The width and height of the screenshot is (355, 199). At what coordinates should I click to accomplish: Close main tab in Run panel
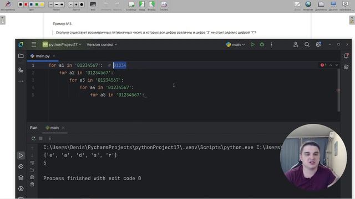tap(63, 128)
